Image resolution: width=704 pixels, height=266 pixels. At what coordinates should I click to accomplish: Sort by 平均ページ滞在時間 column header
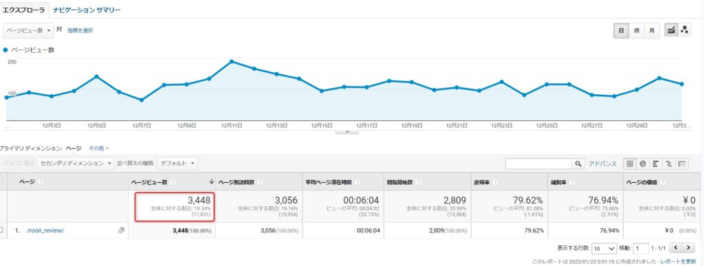pyautogui.click(x=329, y=182)
